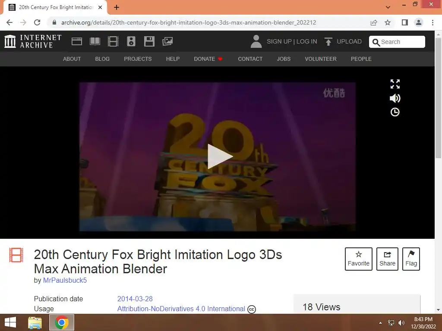Screen dimensions: 442x331
Task: Share this item
Action: 387,259
